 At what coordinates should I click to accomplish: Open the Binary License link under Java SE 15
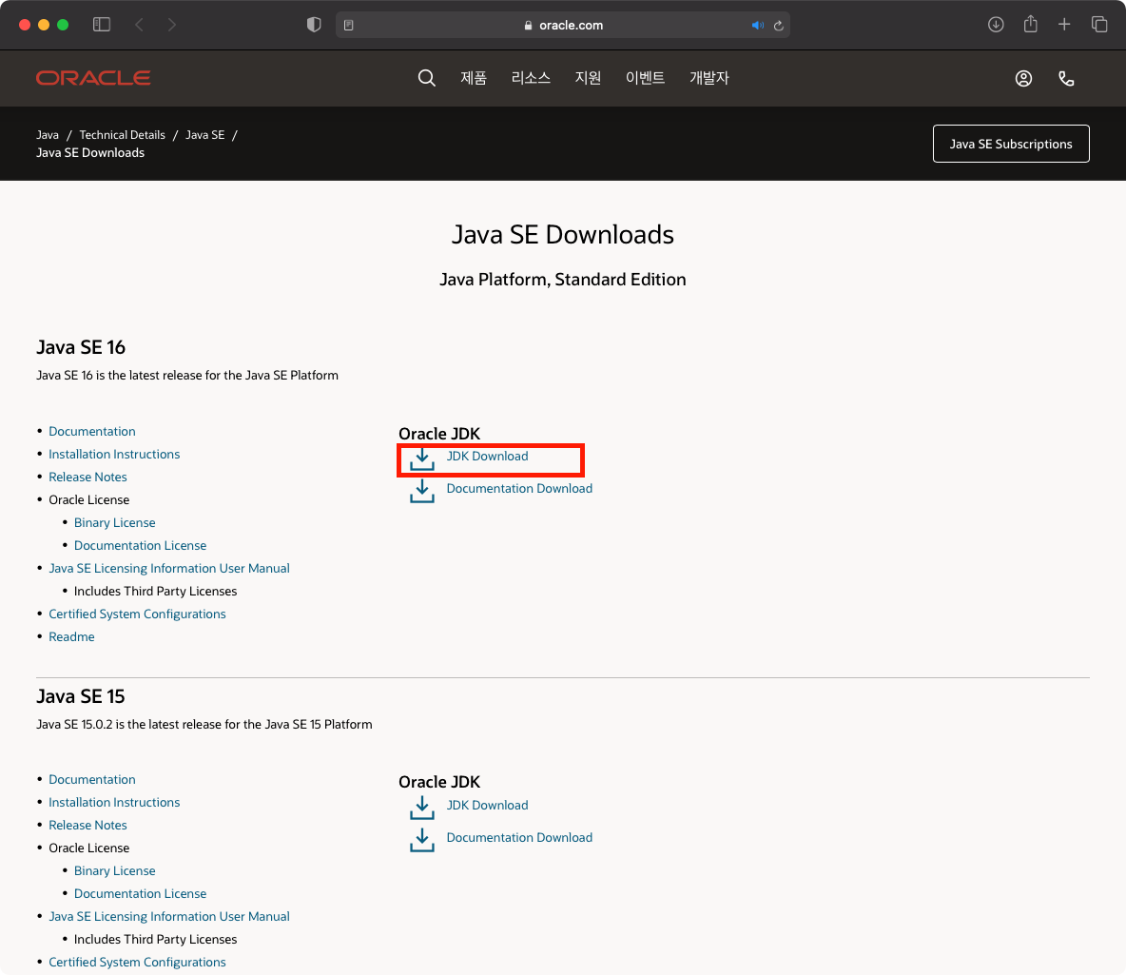[114, 870]
